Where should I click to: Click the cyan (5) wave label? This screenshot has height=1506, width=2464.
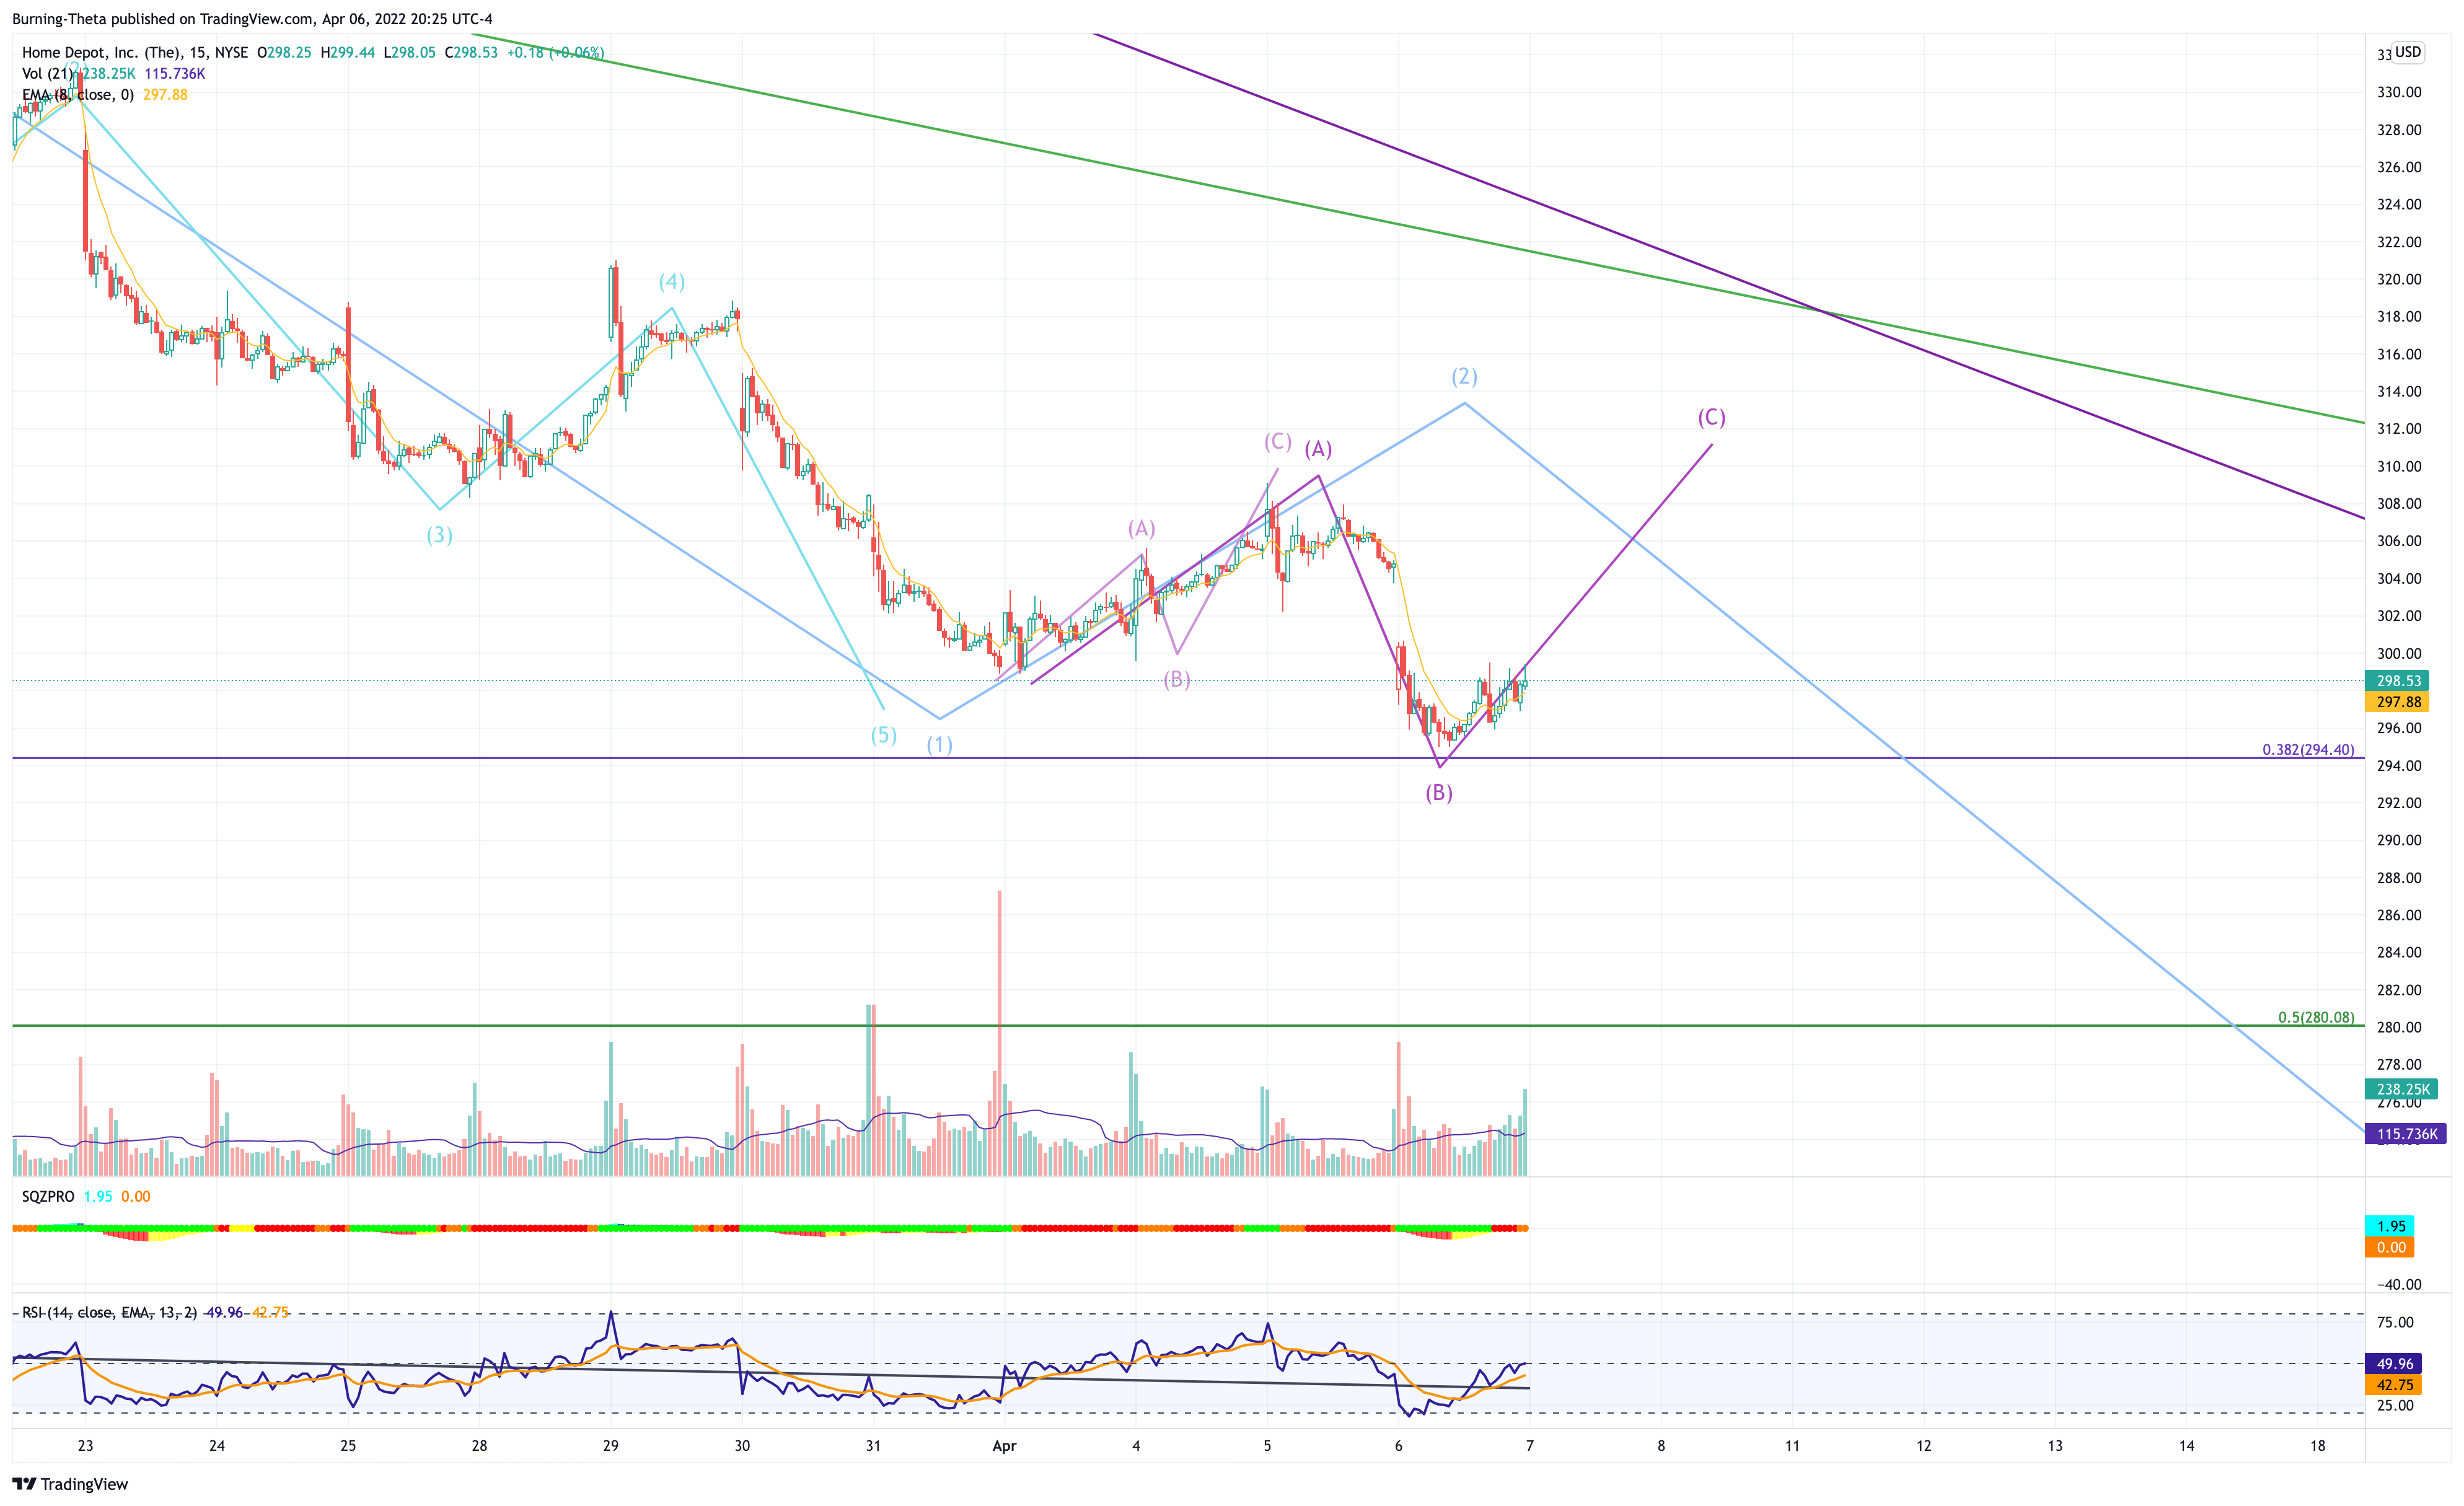[x=883, y=735]
